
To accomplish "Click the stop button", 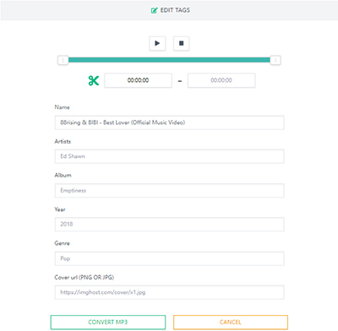I will pos(182,43).
